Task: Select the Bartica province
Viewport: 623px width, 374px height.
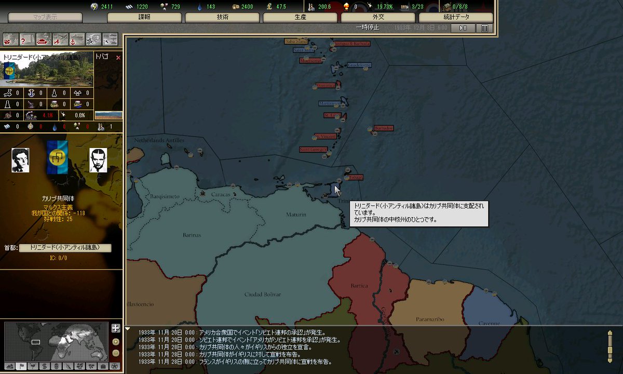Action: [359, 286]
